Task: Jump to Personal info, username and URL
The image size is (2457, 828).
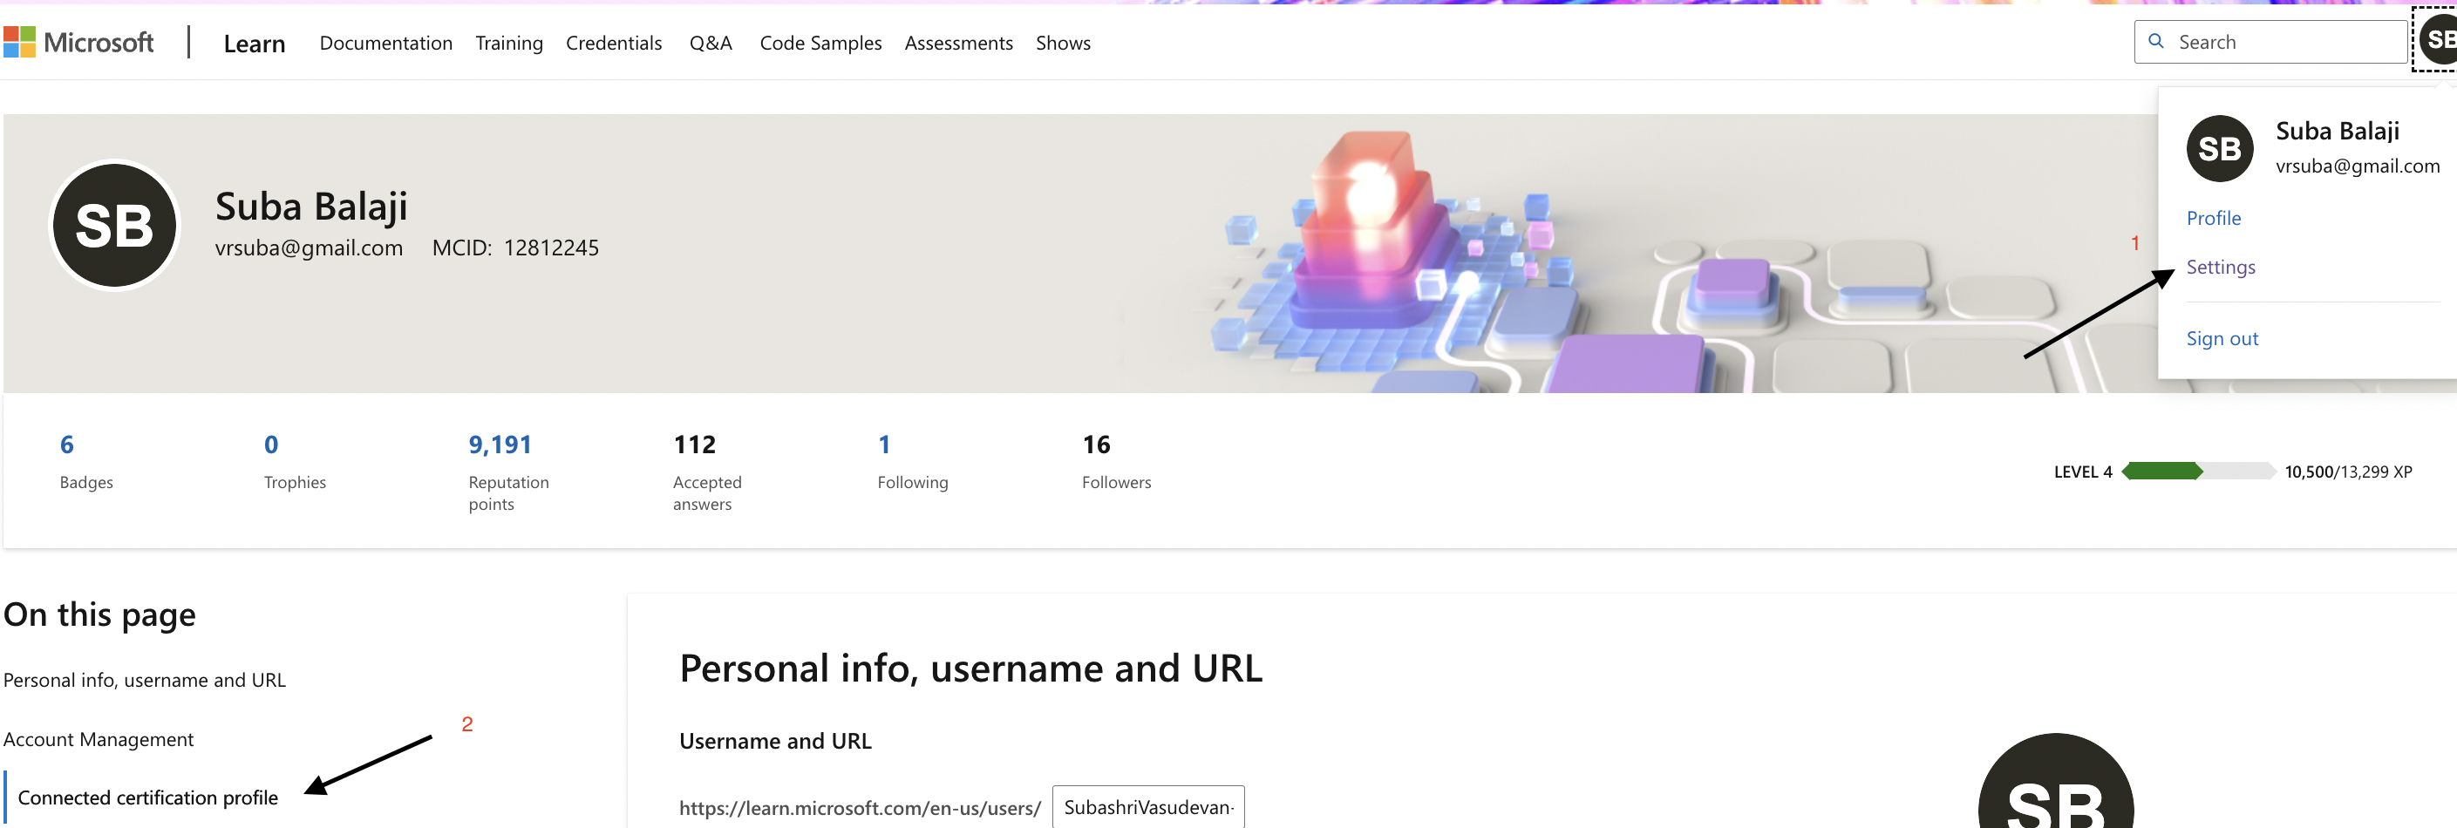Action: (144, 680)
